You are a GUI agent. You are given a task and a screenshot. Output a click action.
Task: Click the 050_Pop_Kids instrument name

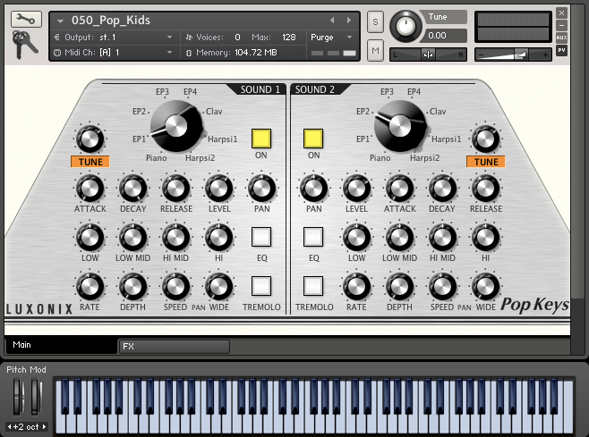[111, 21]
